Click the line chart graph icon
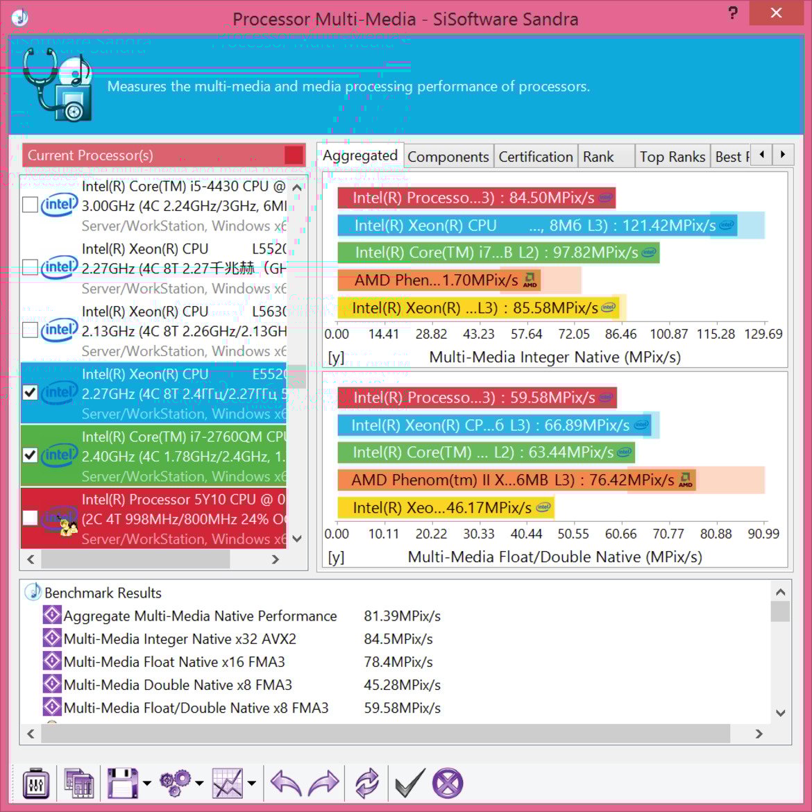 tap(228, 783)
